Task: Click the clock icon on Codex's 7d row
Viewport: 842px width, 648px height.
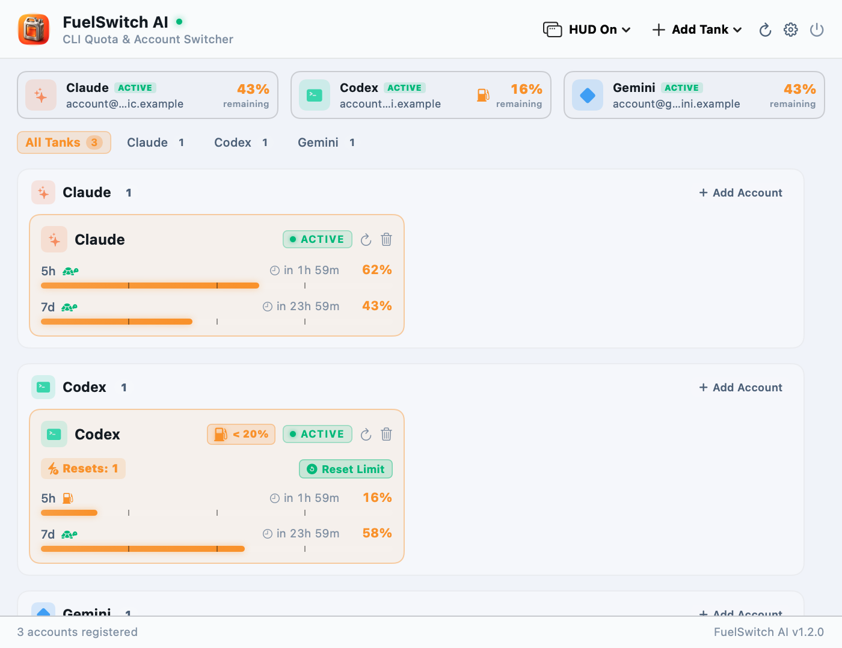Action: coord(268,534)
